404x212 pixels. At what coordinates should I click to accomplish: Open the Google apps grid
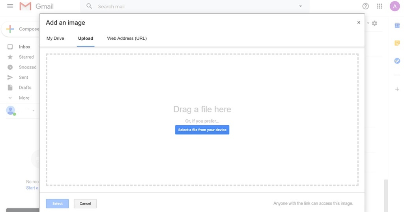click(x=380, y=6)
